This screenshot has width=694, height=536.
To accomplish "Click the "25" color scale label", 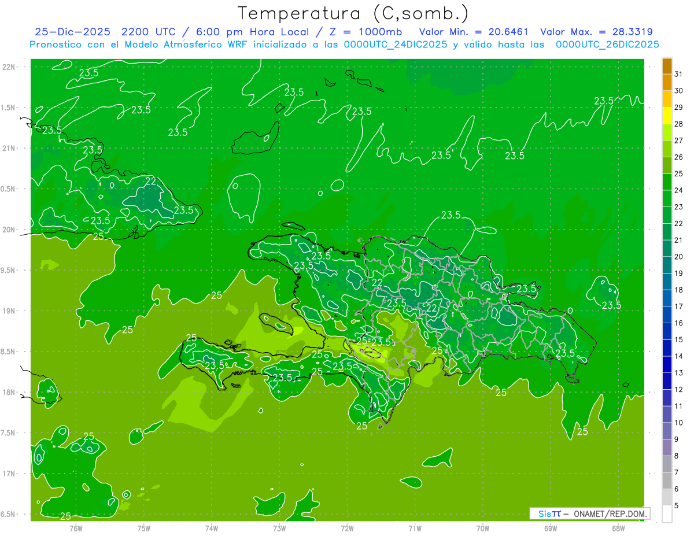I will [680, 173].
